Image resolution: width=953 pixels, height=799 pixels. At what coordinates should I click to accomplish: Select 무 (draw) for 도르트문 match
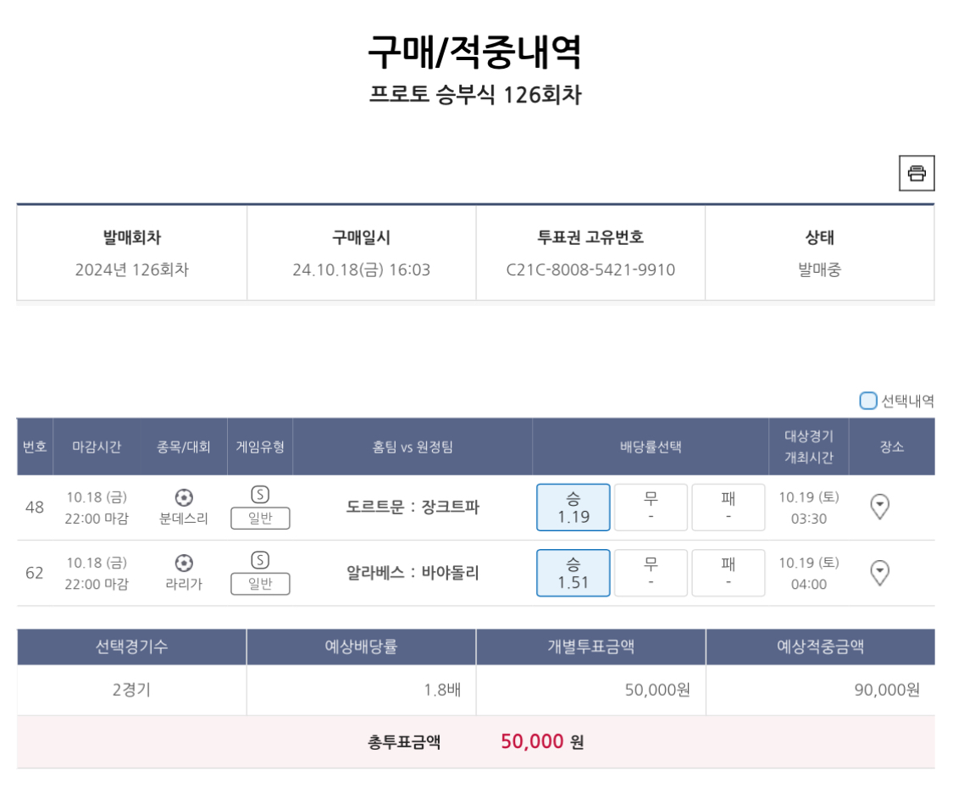pyautogui.click(x=650, y=507)
